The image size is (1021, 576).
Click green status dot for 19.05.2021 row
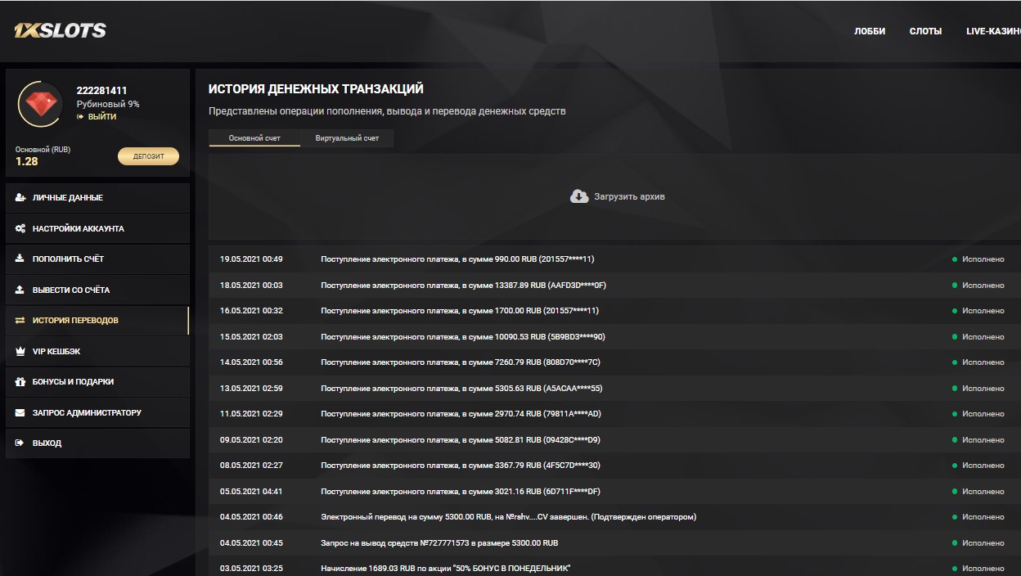(954, 259)
